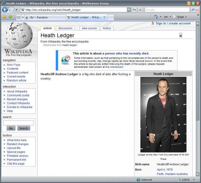201x183 pixels.
Task: Open the discussion tab
Action: [65, 28]
